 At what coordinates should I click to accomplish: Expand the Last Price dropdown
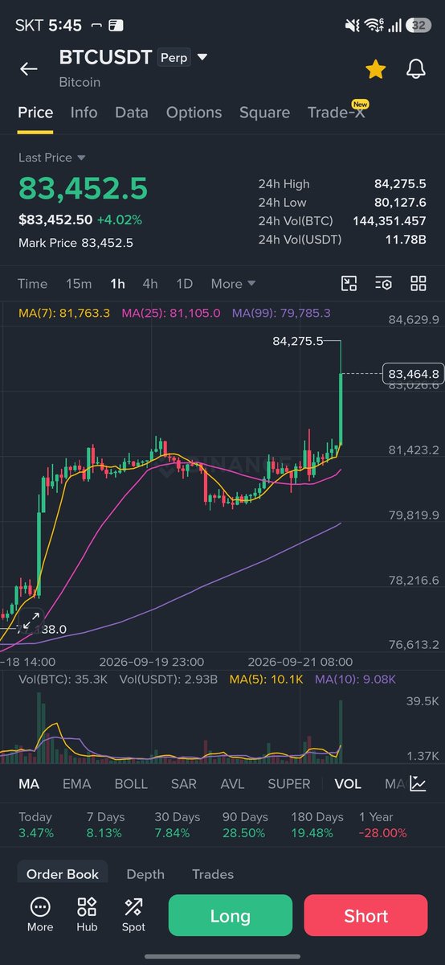(x=52, y=158)
